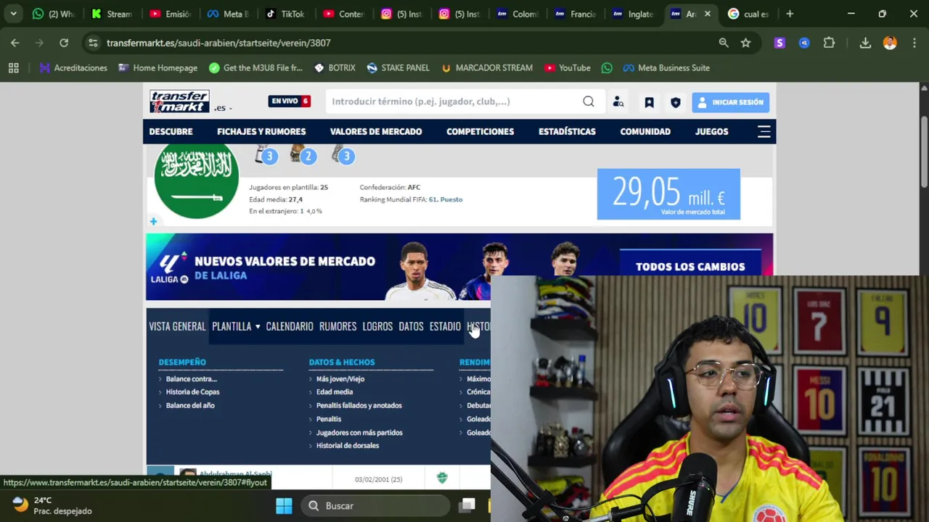Viewport: 929px width, 522px height.
Task: Click the third trophy icon with badge 3
Action: click(342, 154)
